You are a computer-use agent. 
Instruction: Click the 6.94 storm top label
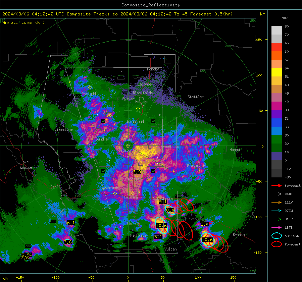(x=27, y=255)
